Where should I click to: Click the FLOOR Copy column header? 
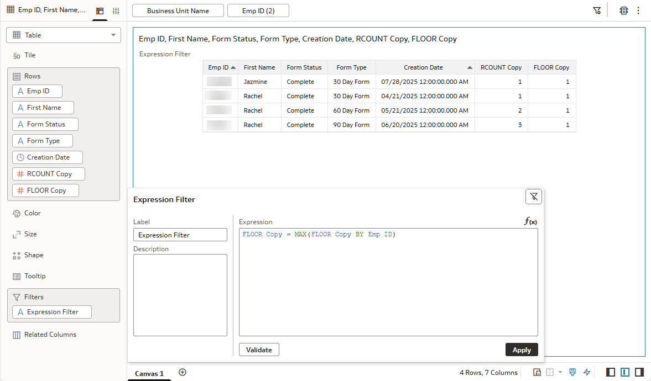551,67
